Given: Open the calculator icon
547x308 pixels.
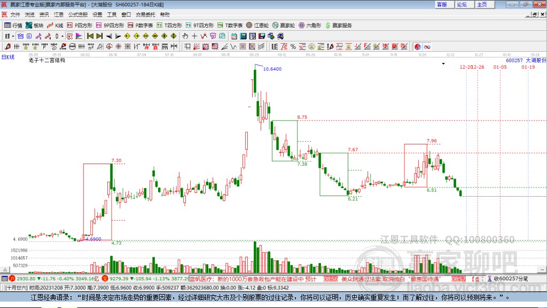Looking at the screenshot, I should coord(243,36).
